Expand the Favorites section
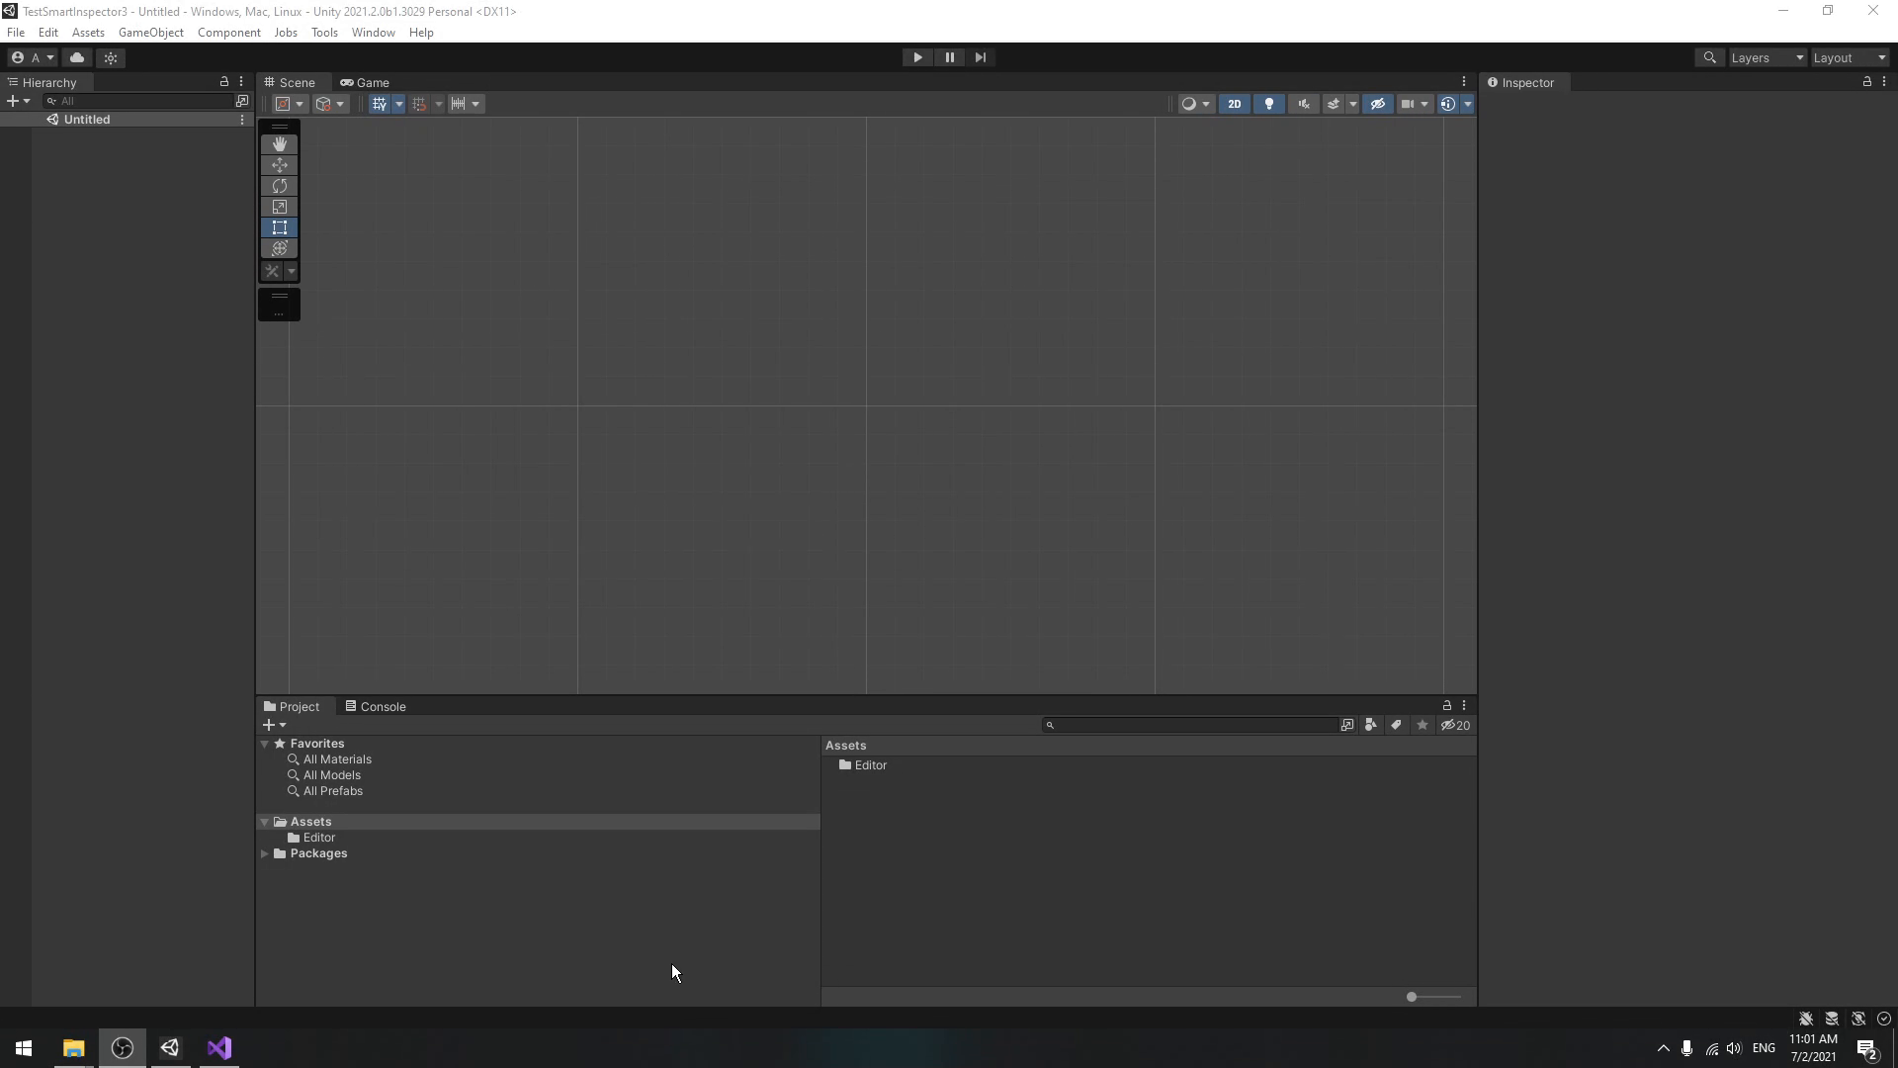The width and height of the screenshot is (1898, 1068). (x=265, y=744)
